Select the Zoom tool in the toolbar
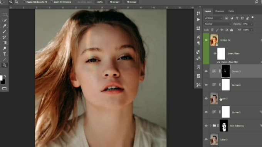262x147 pixels. [5, 65]
